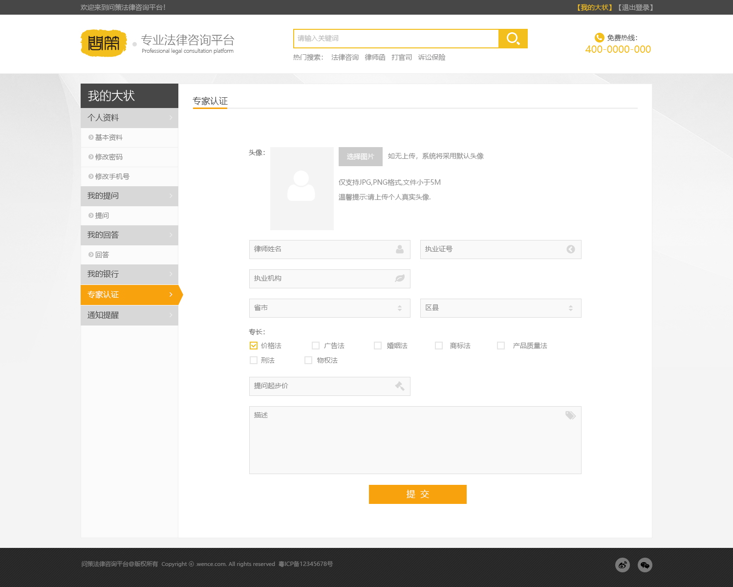Screen dimensions: 733x587
Task: Click the bullet icon beside 修改手机号
Action: pos(91,176)
